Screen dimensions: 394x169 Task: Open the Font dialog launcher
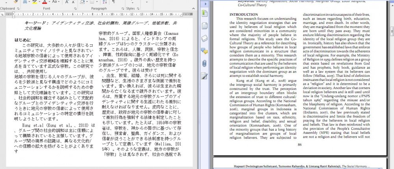pos(75,9)
